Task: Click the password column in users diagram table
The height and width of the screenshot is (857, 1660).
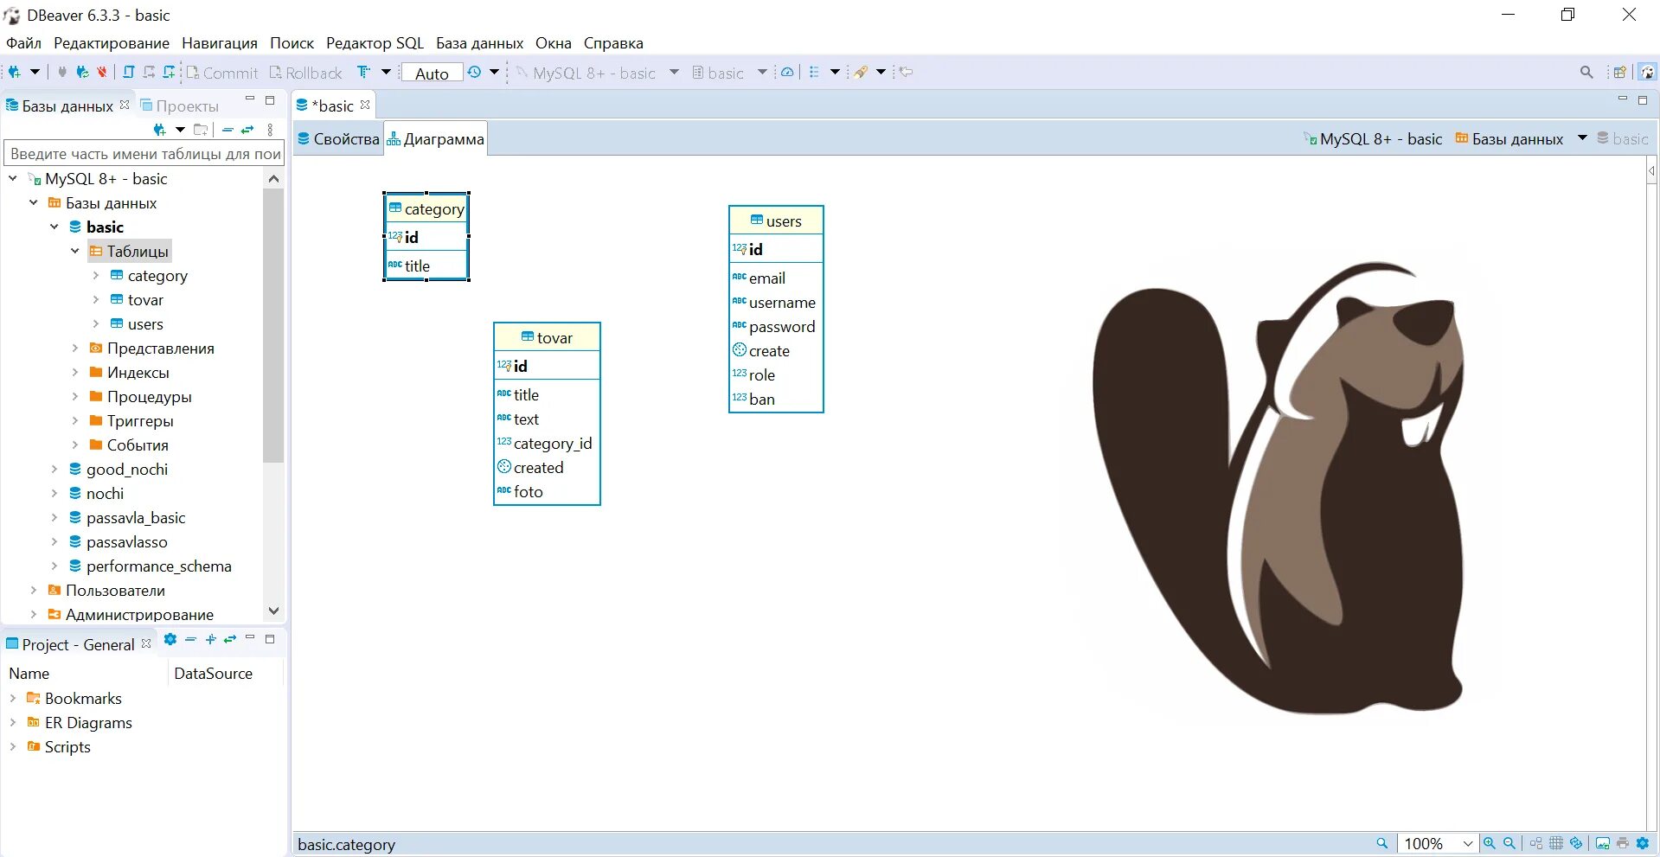Action: pyautogui.click(x=782, y=327)
